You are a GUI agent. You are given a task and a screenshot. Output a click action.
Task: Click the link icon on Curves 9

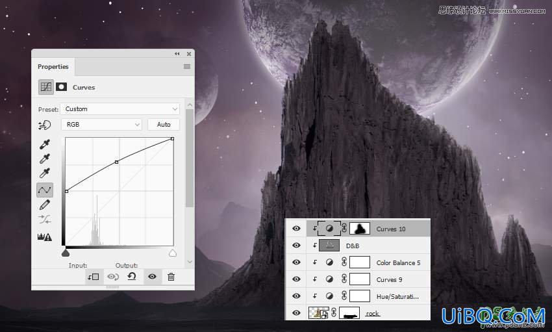344,279
